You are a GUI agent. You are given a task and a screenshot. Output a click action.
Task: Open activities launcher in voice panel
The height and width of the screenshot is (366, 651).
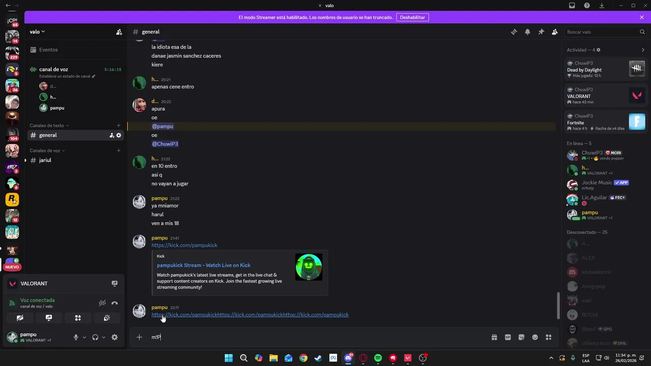pos(78,318)
